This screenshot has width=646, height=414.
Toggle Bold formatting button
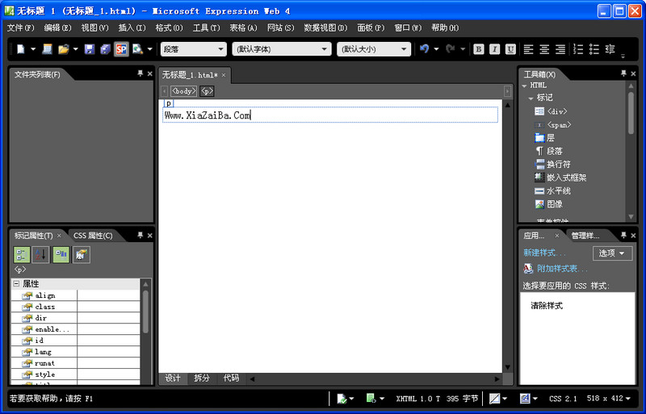click(478, 49)
